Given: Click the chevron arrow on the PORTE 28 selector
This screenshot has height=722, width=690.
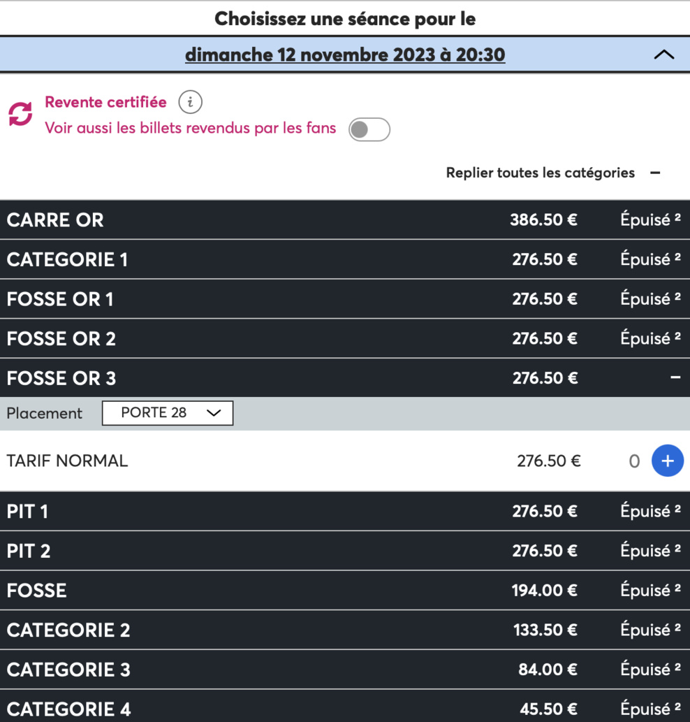Looking at the screenshot, I should pyautogui.click(x=214, y=412).
